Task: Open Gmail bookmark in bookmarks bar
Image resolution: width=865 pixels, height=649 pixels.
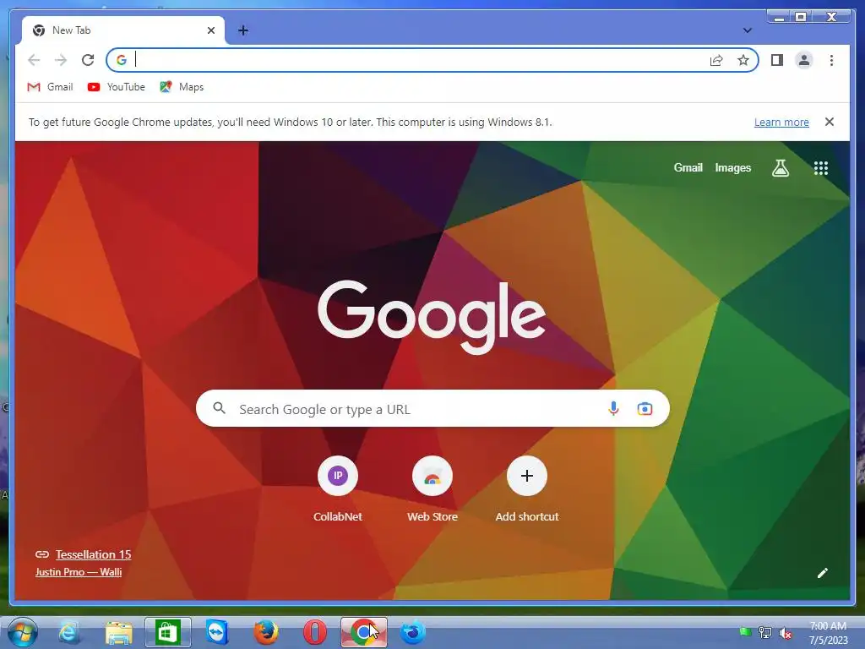Action: (50, 87)
